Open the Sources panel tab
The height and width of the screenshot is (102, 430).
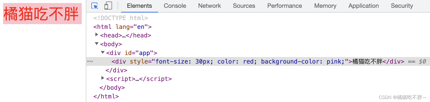244,6
